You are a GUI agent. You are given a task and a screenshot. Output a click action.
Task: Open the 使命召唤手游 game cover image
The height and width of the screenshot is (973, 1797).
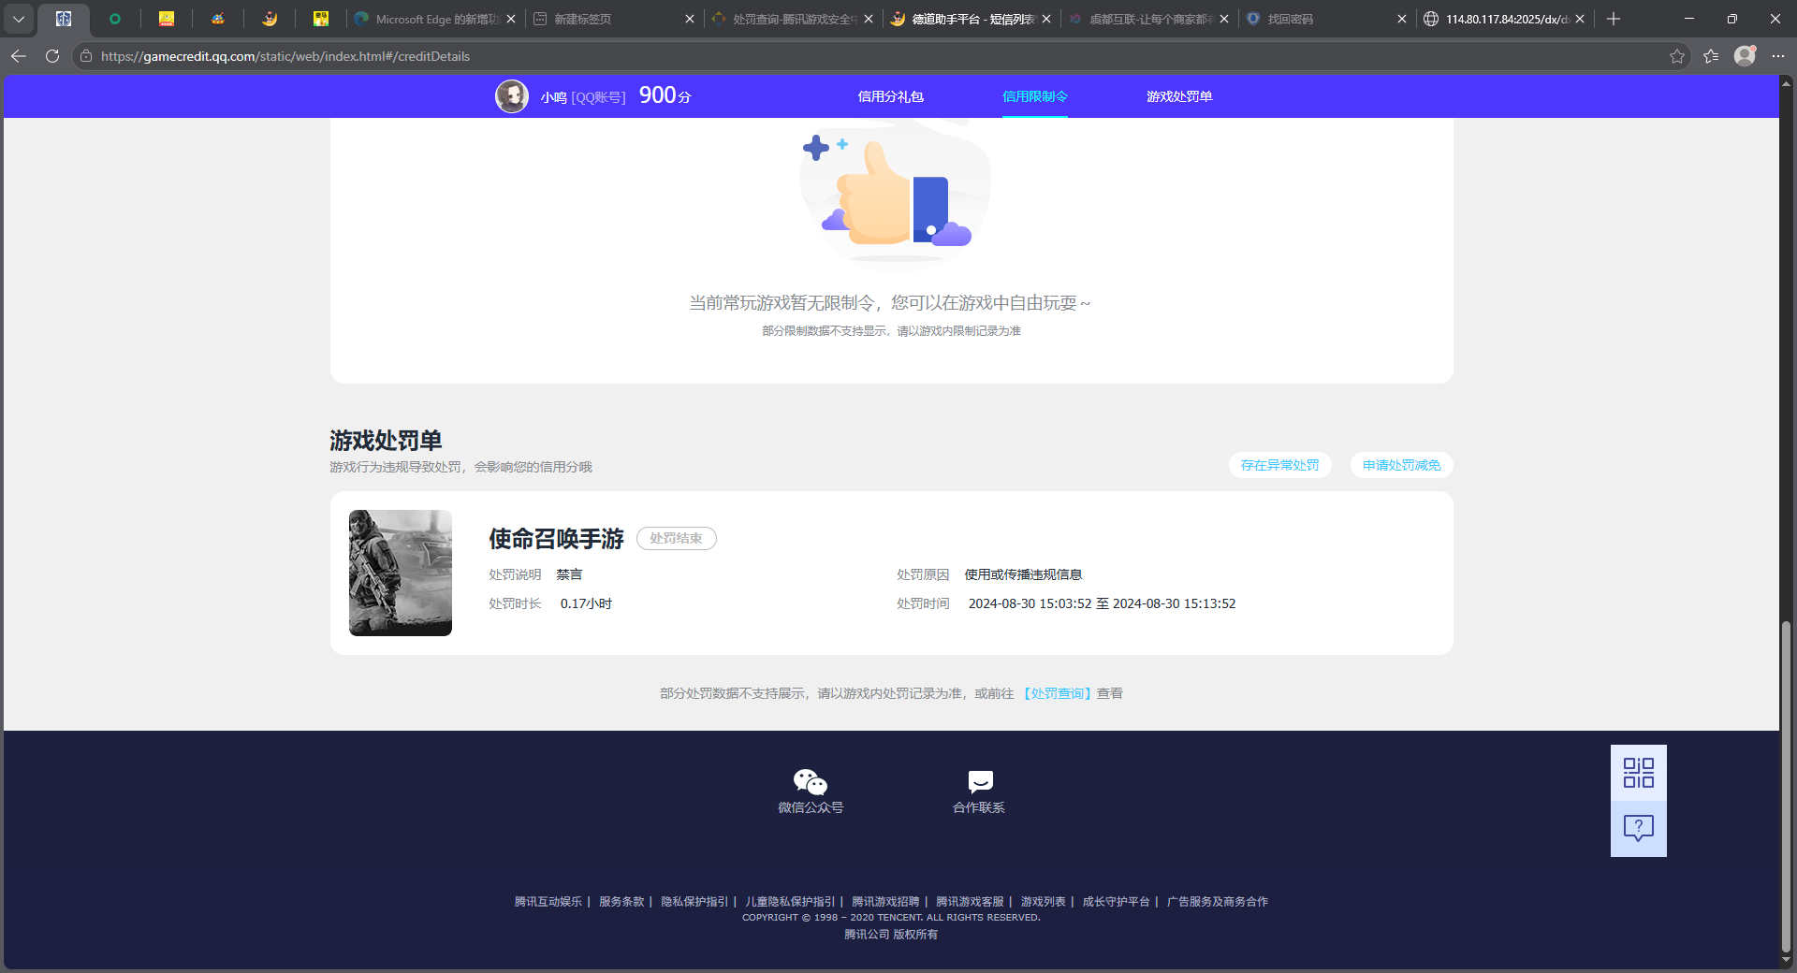point(401,573)
